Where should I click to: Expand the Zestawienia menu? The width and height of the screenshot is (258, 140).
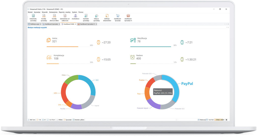pos(53,12)
